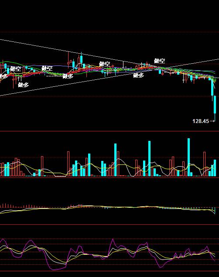Click the highest magenta oscillator peak mid-chart

click(x=113, y=240)
